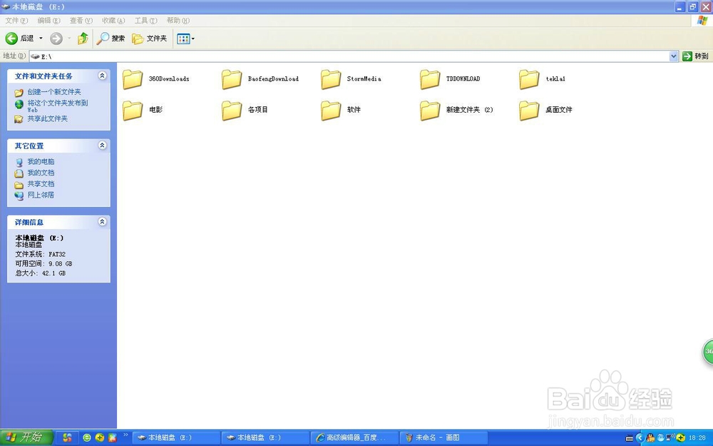This screenshot has width=713, height=446.
Task: Open the Views icon in toolbar
Action: [x=183, y=39]
